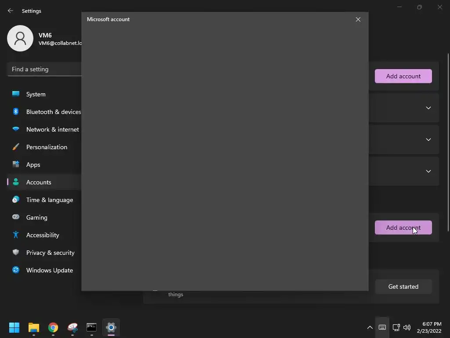The image size is (450, 338).
Task: Open the VM6 profile avatar
Action: pos(20,38)
